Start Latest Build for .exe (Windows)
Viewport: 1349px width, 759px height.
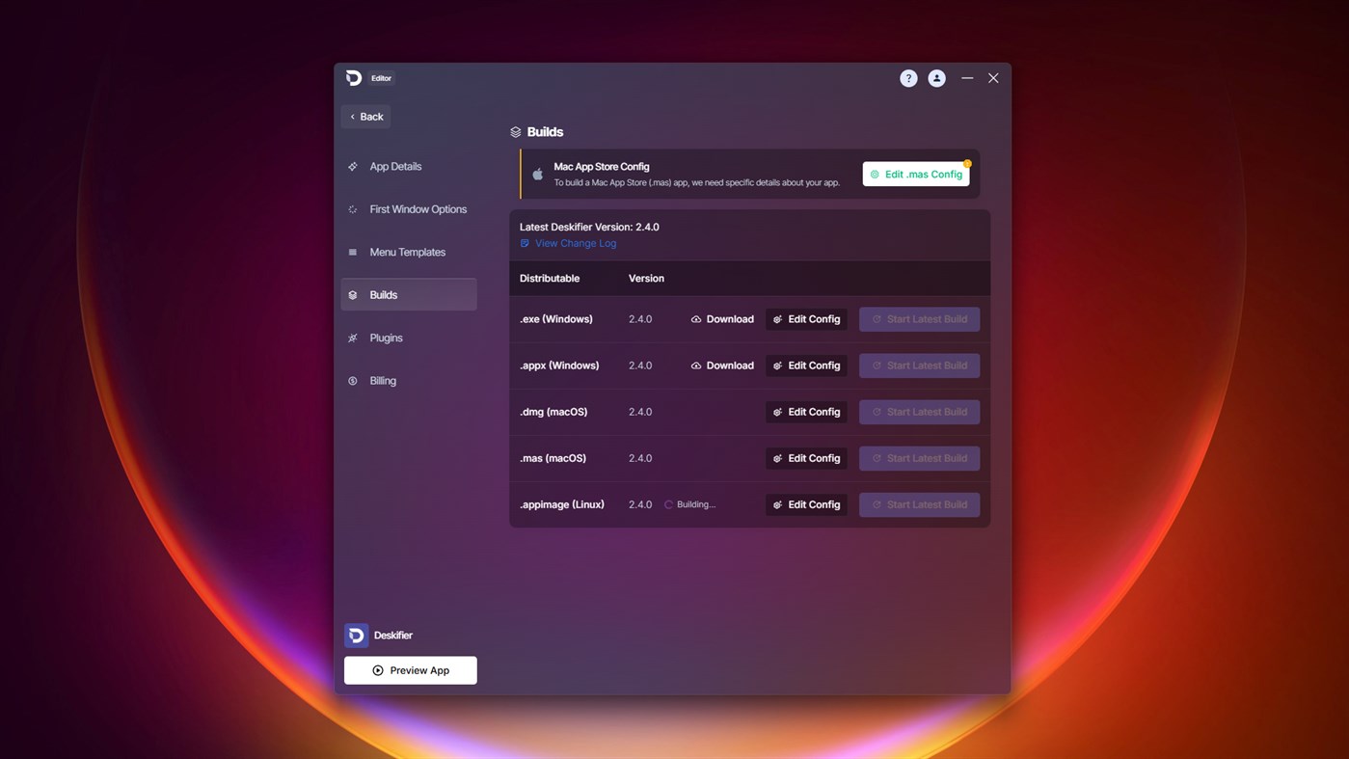click(919, 319)
